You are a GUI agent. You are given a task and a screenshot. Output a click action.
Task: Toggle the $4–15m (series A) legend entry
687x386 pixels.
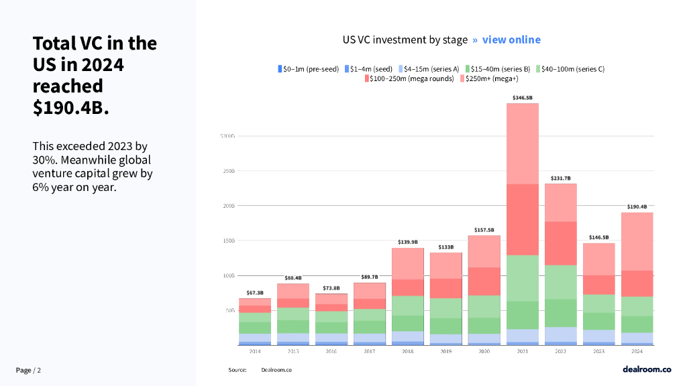point(431,68)
